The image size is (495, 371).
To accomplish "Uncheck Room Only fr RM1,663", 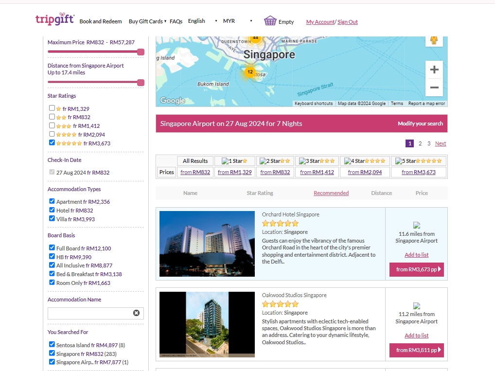I will (52, 283).
